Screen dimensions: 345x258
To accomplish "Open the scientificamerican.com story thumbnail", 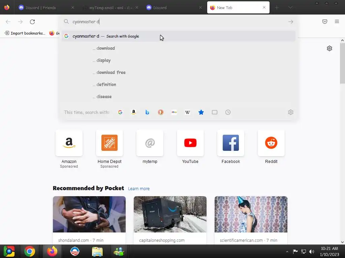I will click(x=251, y=214).
